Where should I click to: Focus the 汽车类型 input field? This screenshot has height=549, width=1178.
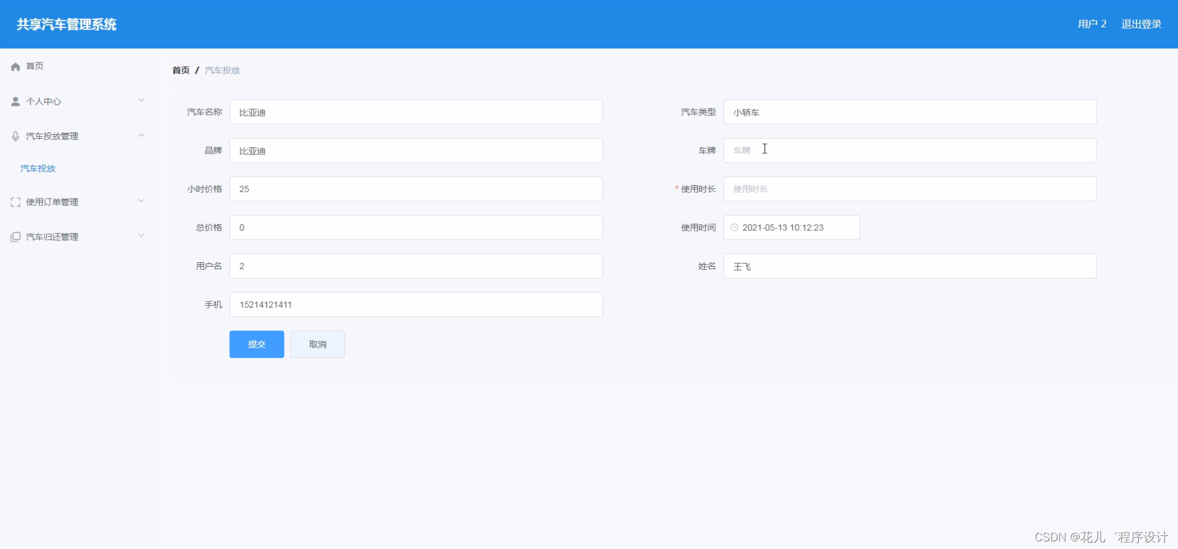(x=910, y=112)
